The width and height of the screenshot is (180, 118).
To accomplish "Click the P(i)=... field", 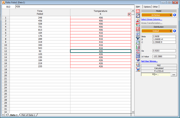I will pos(156,74).
